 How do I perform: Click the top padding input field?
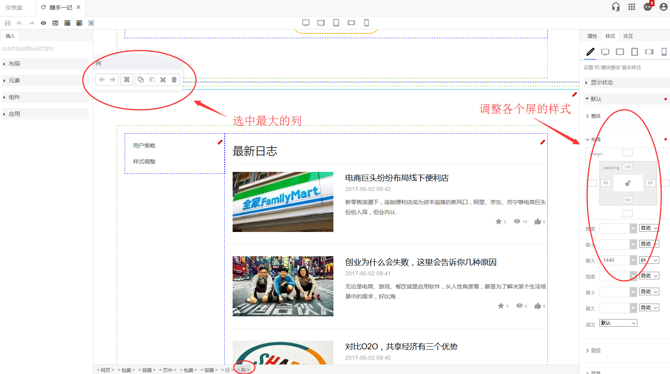(x=627, y=167)
